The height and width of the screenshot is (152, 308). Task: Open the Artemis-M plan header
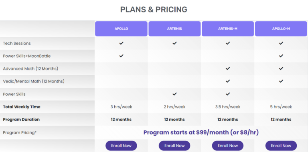[x=228, y=29]
